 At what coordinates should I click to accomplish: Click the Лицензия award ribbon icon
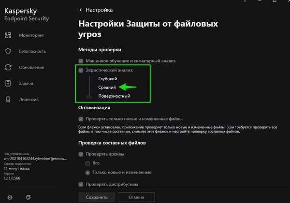point(8,100)
